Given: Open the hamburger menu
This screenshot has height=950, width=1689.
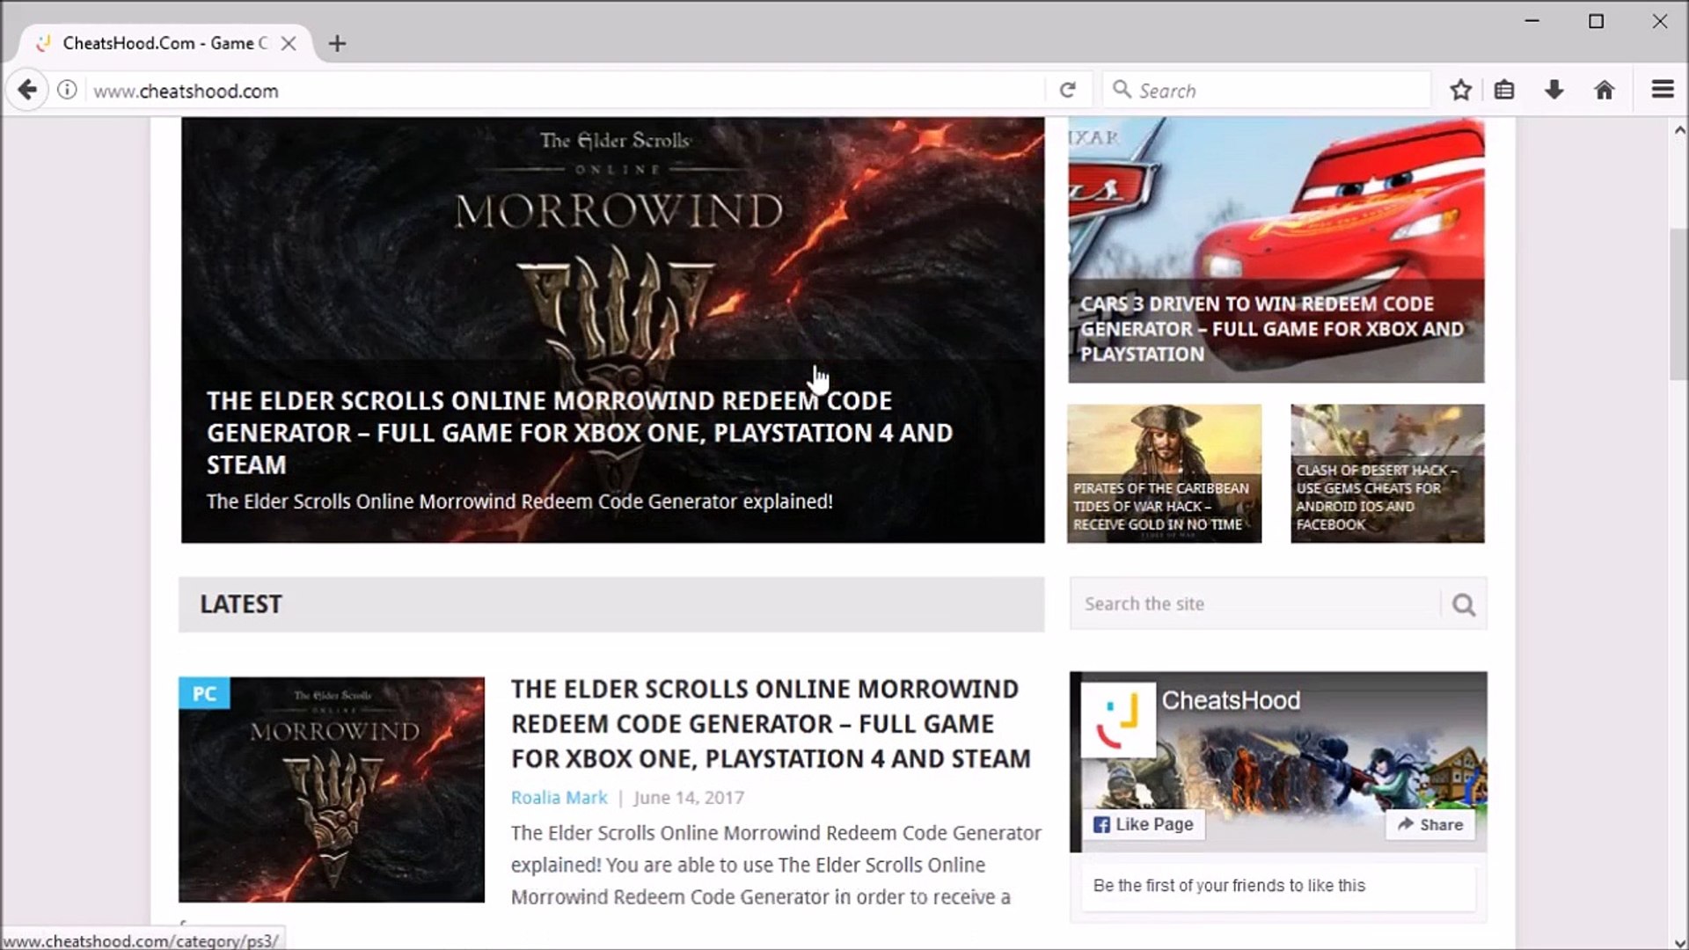Looking at the screenshot, I should pyautogui.click(x=1662, y=90).
